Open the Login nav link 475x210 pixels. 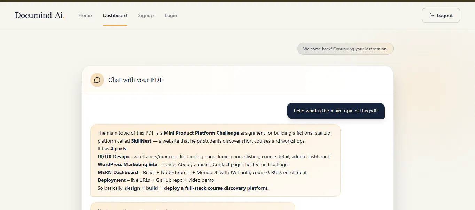(171, 15)
